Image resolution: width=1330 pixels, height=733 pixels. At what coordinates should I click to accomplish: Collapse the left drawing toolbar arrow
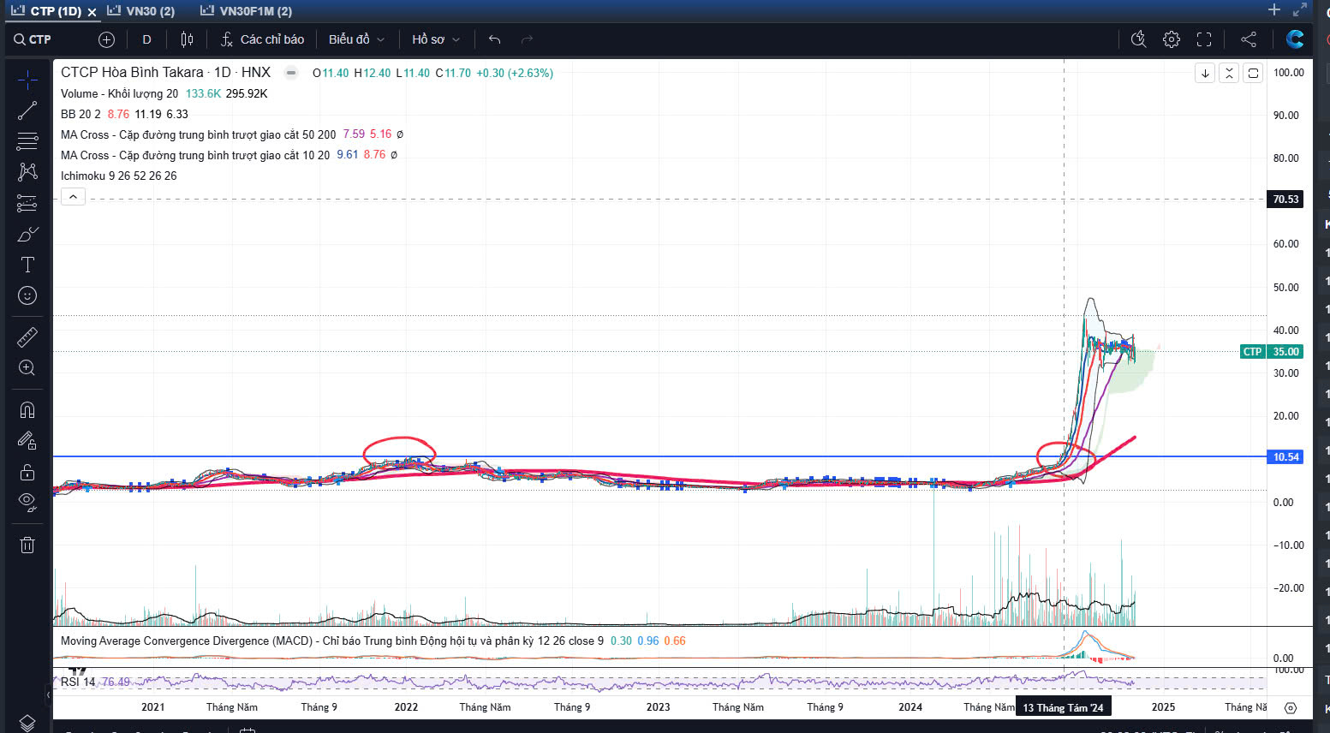point(49,694)
